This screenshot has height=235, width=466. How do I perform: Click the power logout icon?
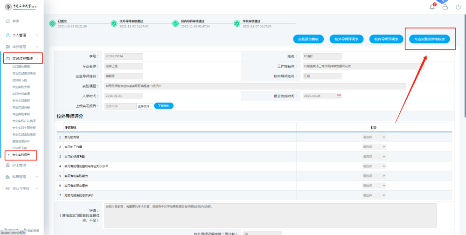click(x=458, y=7)
